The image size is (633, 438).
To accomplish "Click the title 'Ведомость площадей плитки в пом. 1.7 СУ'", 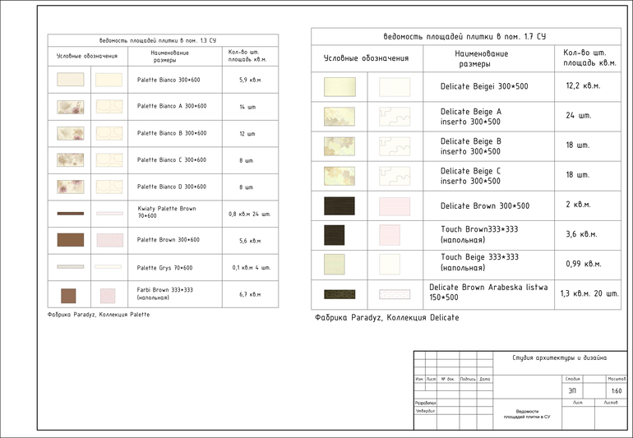I will 464,36.
